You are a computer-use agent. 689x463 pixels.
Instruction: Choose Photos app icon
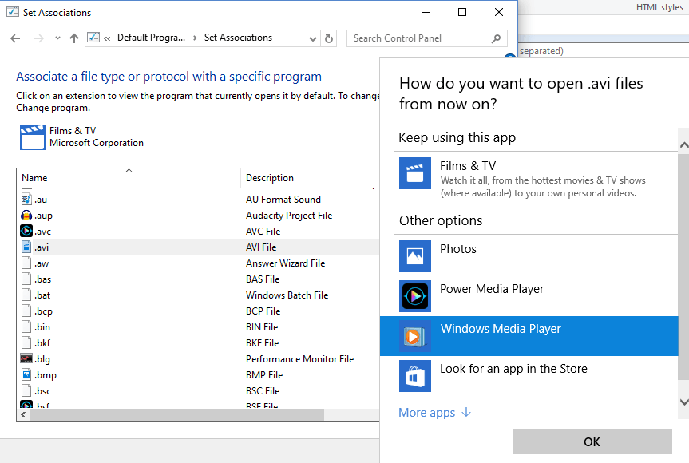415,256
